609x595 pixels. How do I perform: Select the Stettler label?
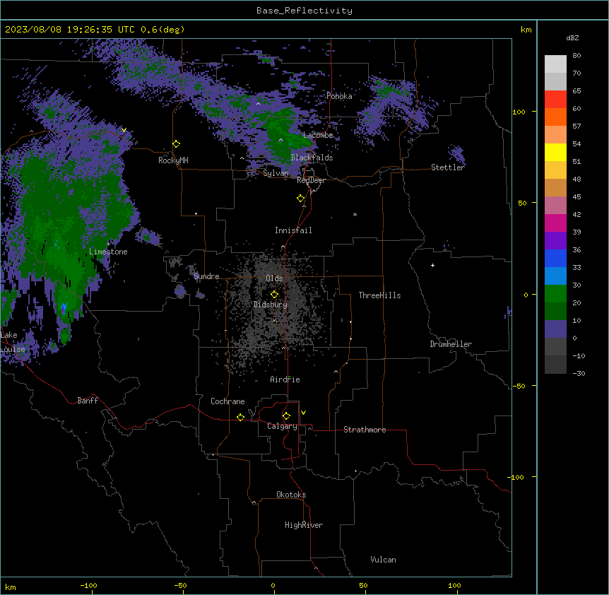click(448, 167)
